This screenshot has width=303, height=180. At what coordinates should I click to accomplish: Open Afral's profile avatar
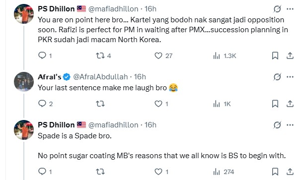tap(24, 81)
